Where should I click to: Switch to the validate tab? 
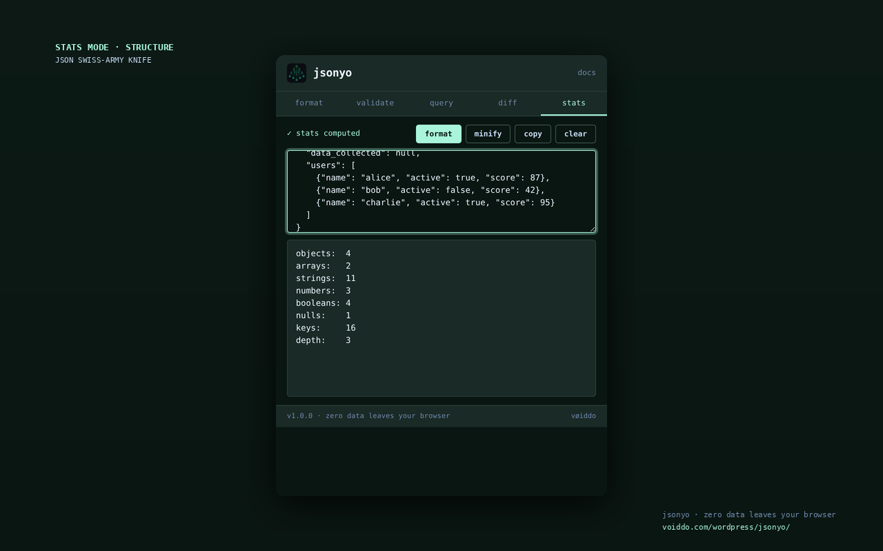pyautogui.click(x=375, y=103)
